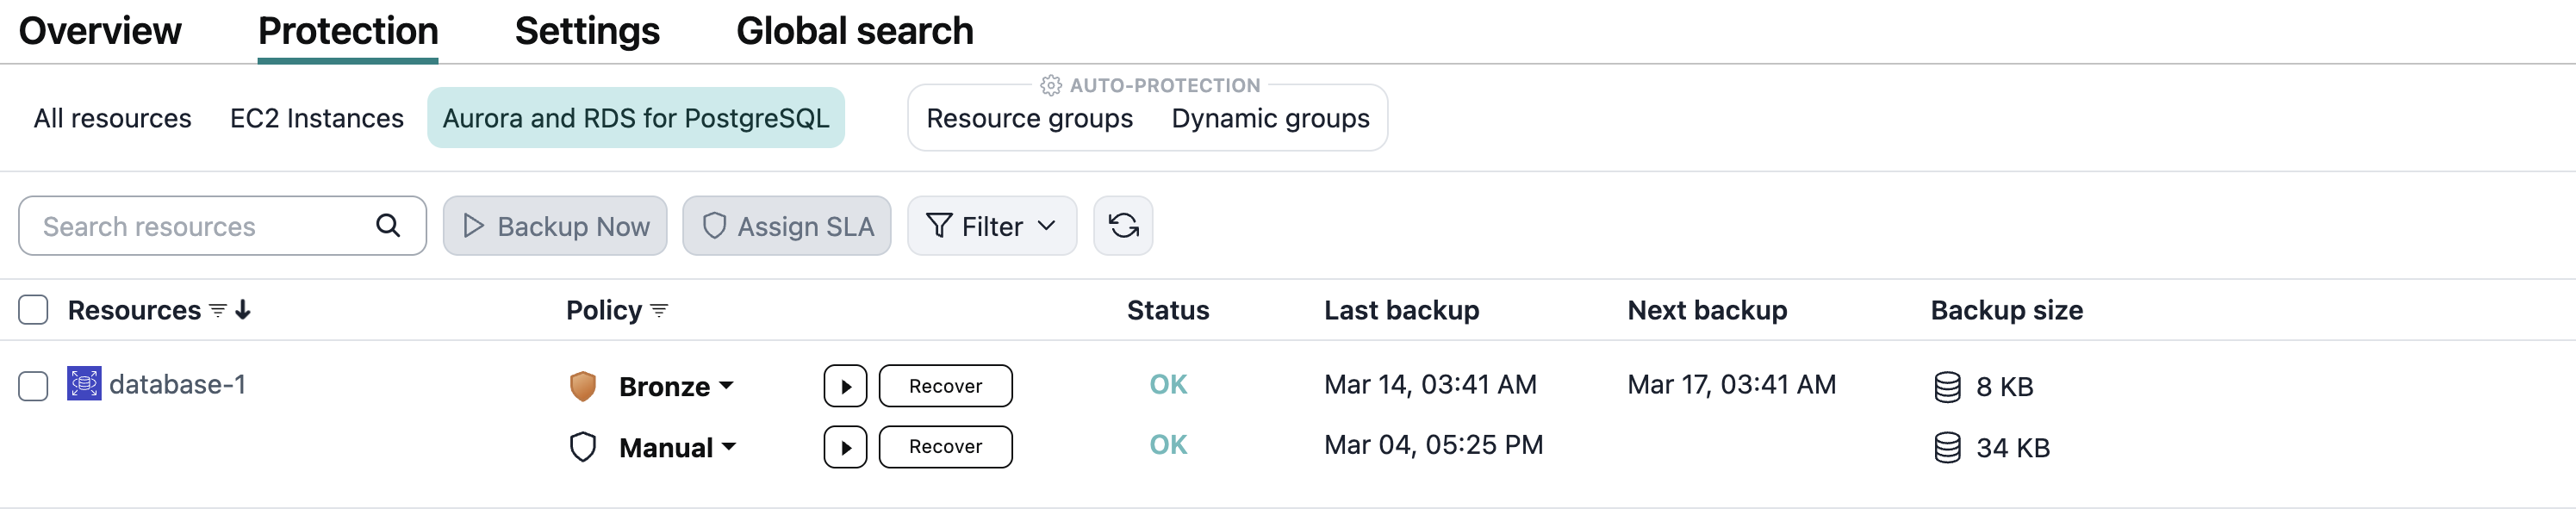The width and height of the screenshot is (2576, 515).
Task: Select the EC2 Instances sub-tab
Action: 316,118
